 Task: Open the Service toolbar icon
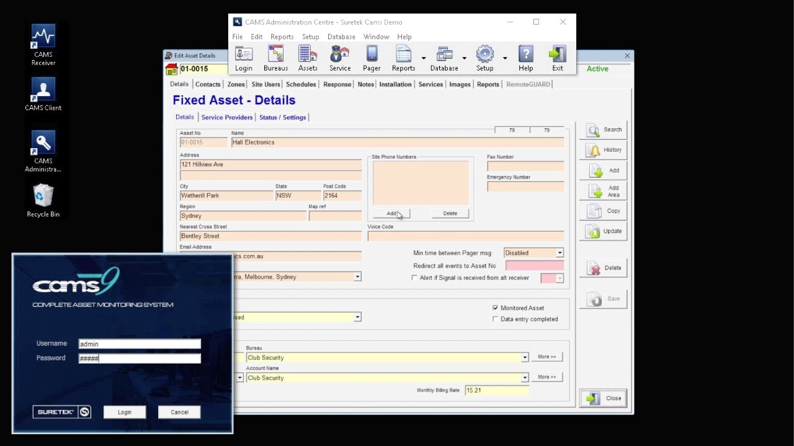[340, 59]
